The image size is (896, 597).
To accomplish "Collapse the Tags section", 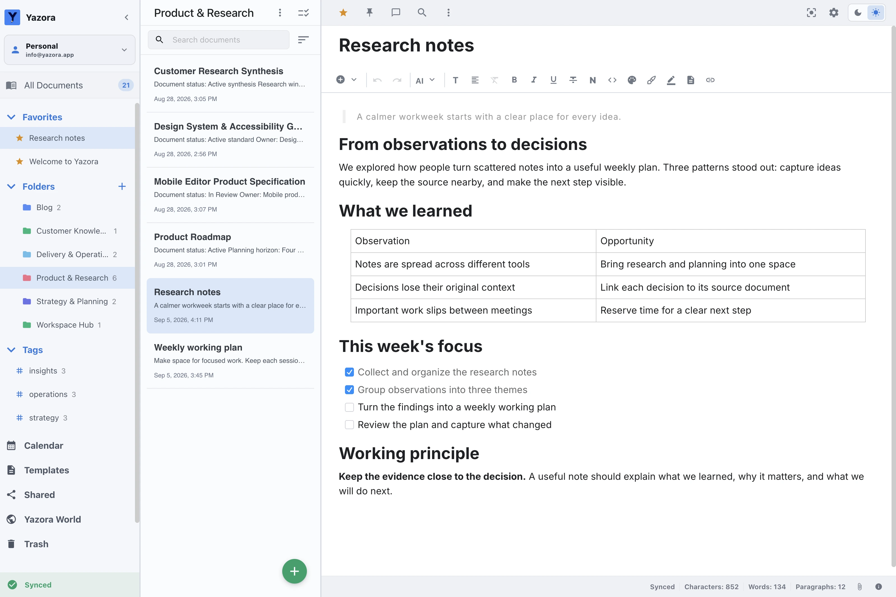I will 11,350.
